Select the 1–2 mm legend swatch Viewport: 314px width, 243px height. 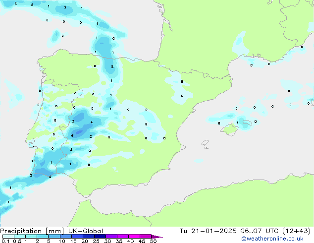(x=31, y=237)
